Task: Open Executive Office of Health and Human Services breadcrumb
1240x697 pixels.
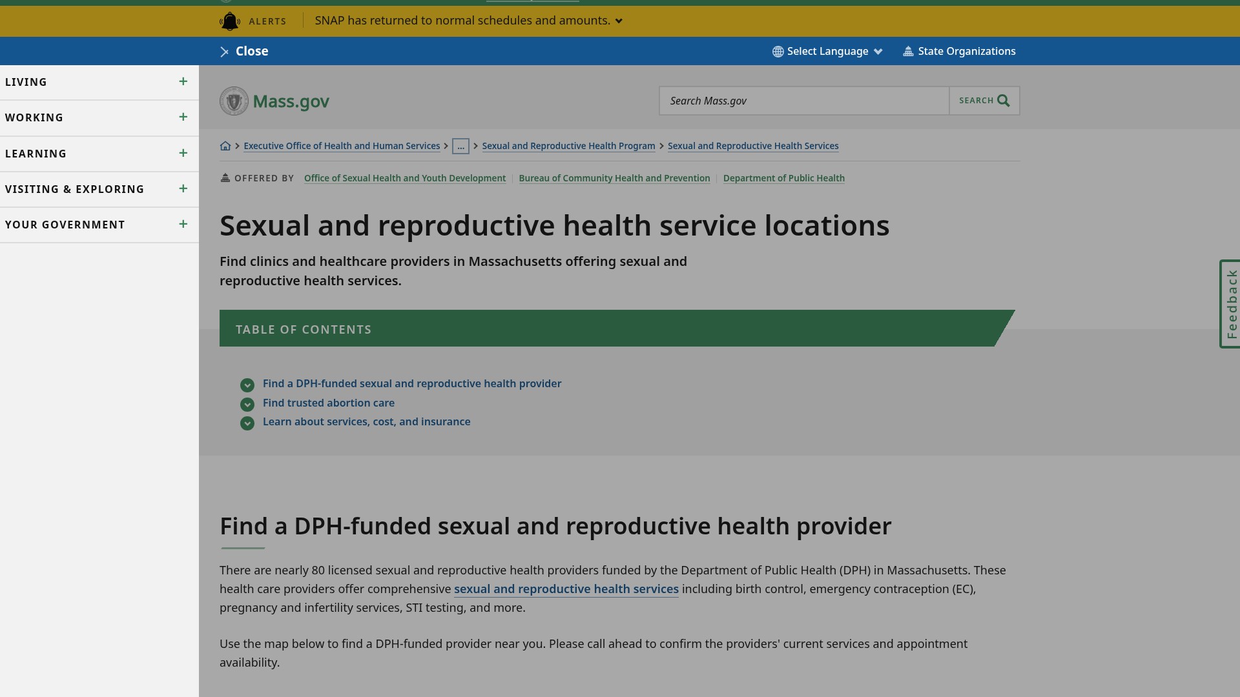Action: [x=342, y=146]
